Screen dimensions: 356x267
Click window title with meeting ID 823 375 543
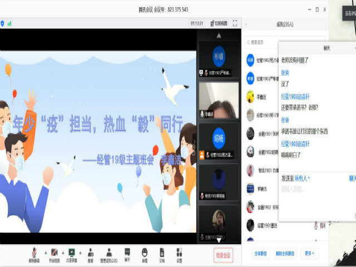(x=164, y=9)
